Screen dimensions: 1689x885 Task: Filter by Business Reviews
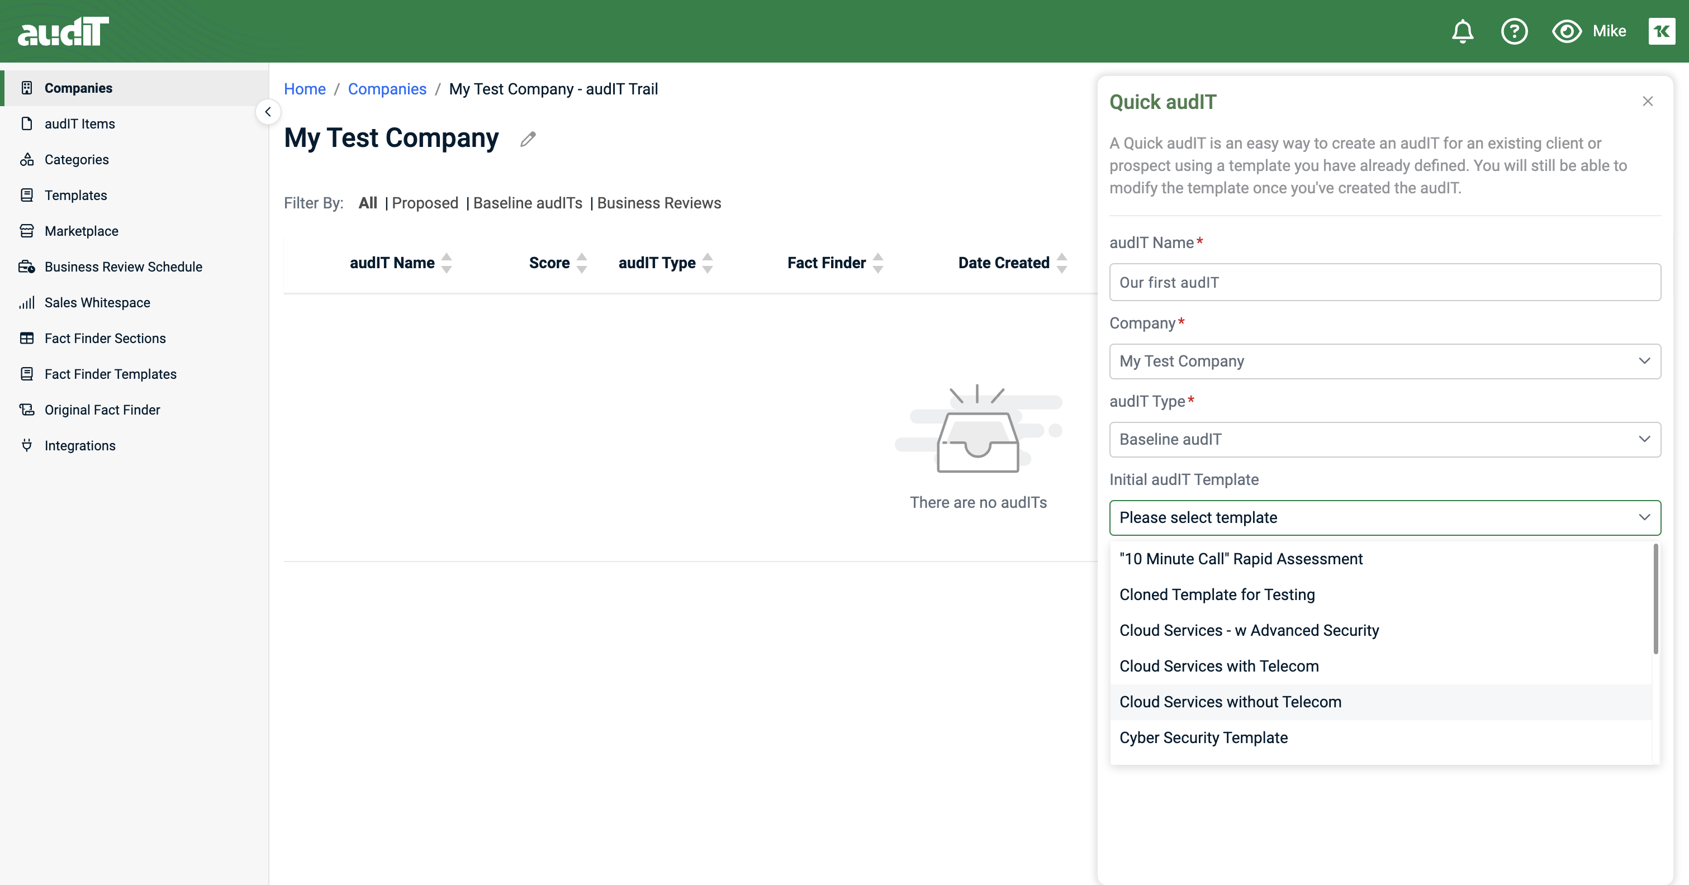click(658, 203)
